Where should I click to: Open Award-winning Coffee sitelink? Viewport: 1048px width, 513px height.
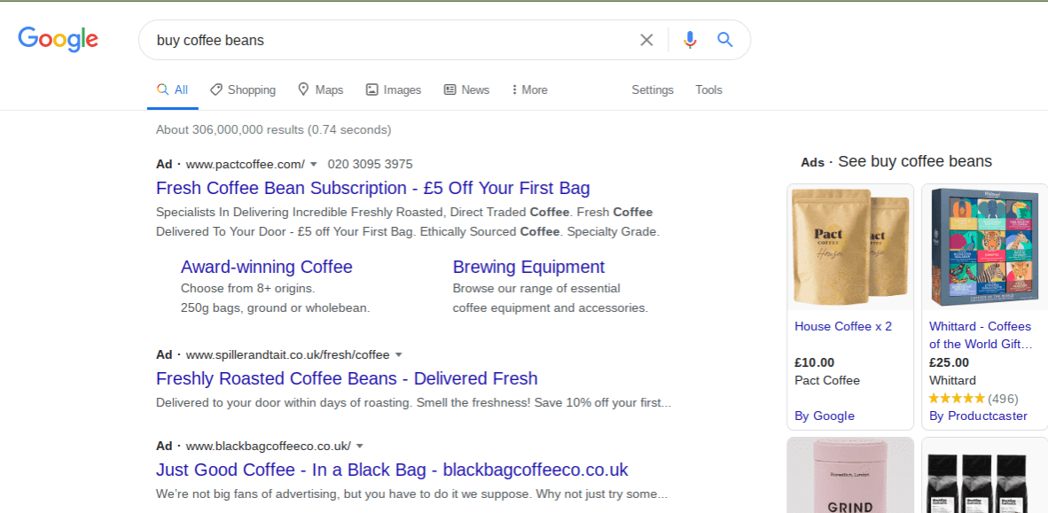pyautogui.click(x=266, y=267)
